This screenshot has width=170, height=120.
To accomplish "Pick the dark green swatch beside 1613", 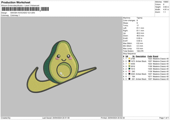I will [129, 69].
